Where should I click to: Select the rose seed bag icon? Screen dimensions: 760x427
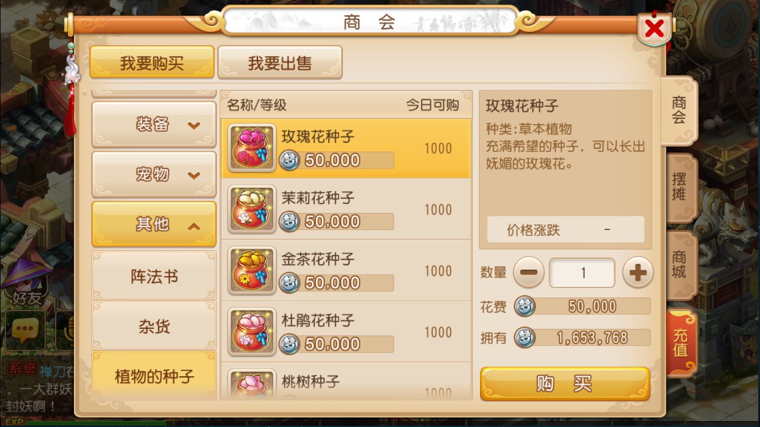click(252, 148)
